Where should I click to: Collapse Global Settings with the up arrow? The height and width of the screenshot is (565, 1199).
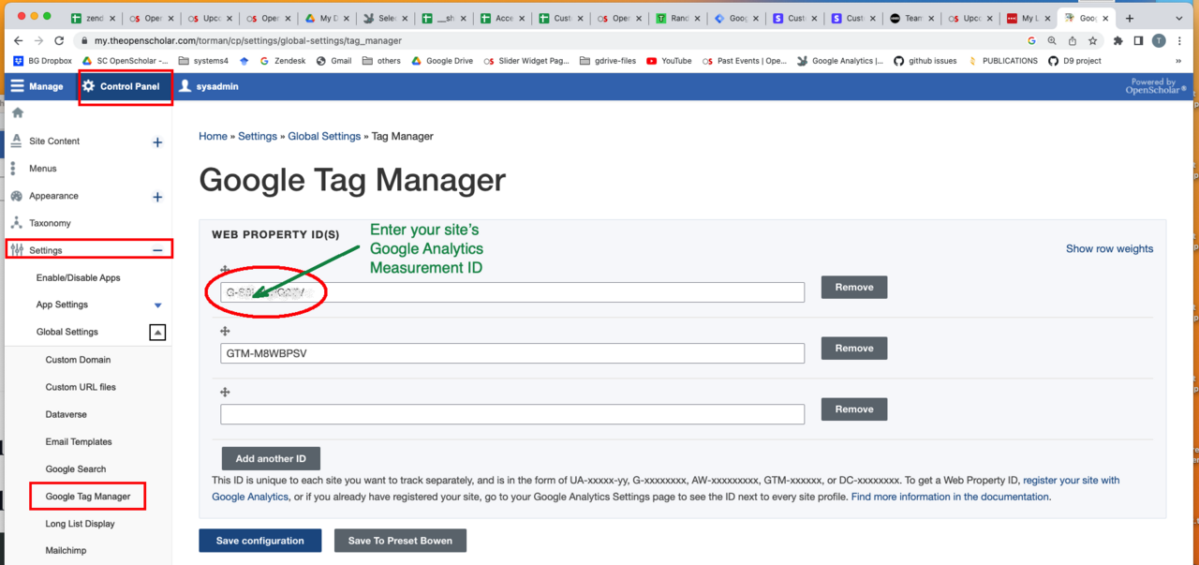click(157, 333)
